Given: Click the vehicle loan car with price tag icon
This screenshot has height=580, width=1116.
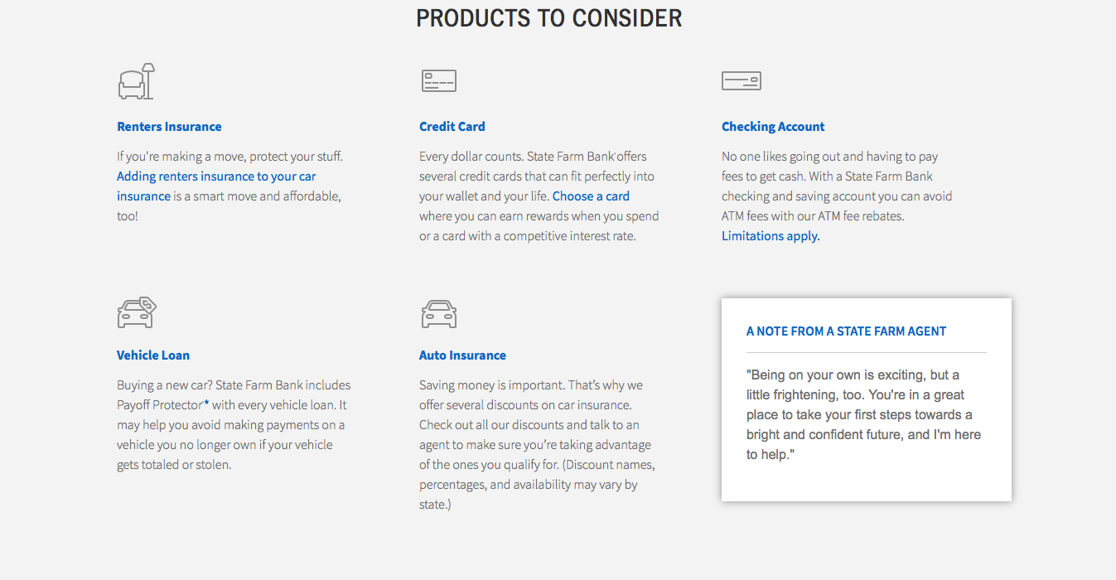Looking at the screenshot, I should click(137, 312).
